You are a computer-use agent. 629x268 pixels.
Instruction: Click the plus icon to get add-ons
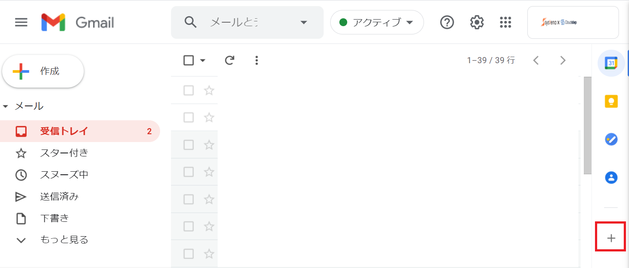click(611, 238)
